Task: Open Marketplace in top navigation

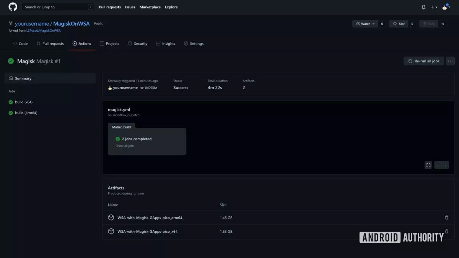Action: tap(150, 7)
